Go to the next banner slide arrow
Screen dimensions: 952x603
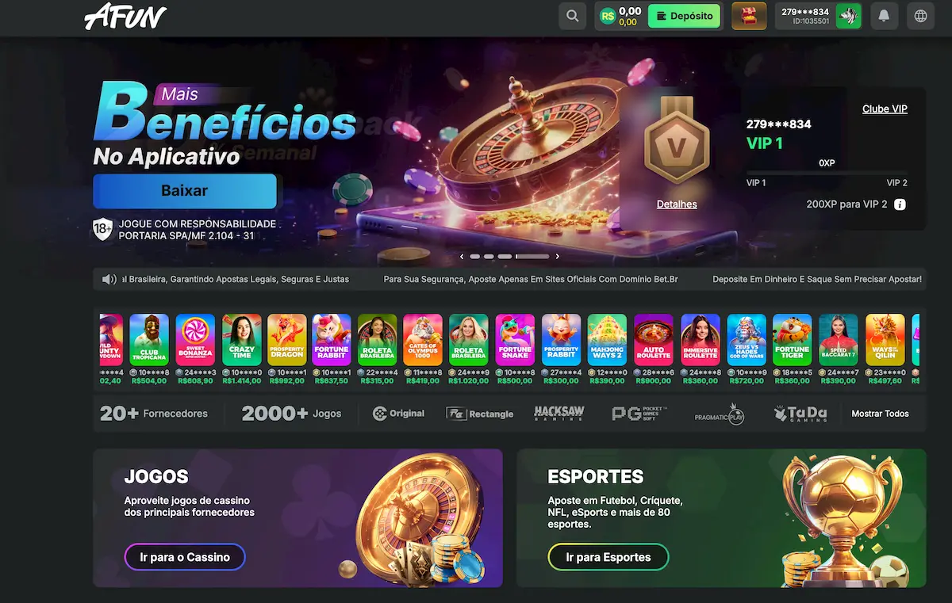(557, 257)
